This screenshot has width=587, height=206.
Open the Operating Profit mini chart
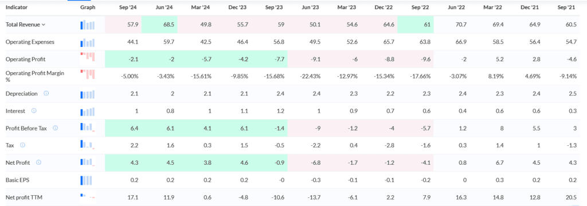(88, 57)
